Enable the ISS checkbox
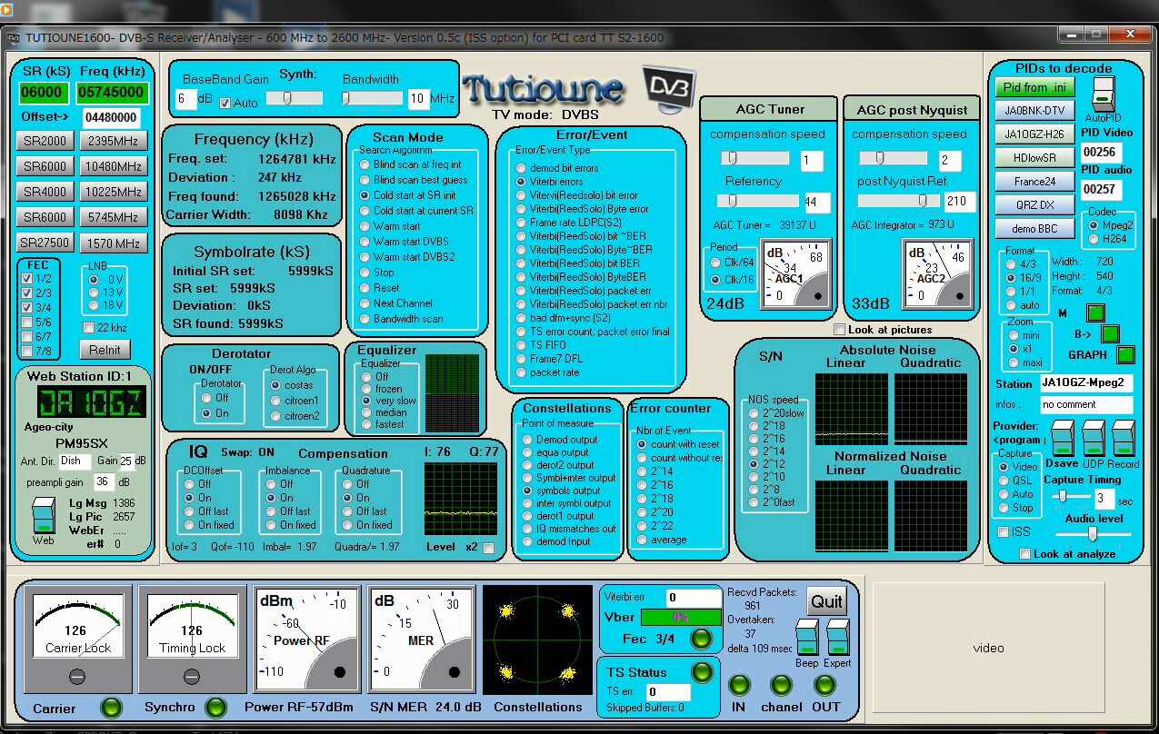1159x734 pixels. (x=1004, y=531)
